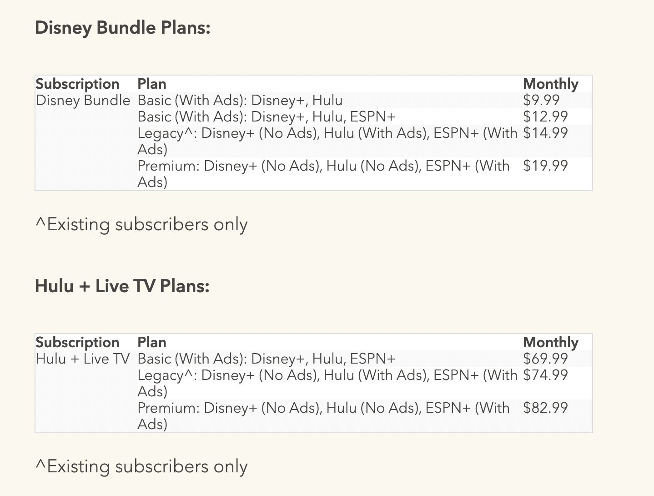Click the "Hulu + Live TV Plans:" heading

[122, 286]
